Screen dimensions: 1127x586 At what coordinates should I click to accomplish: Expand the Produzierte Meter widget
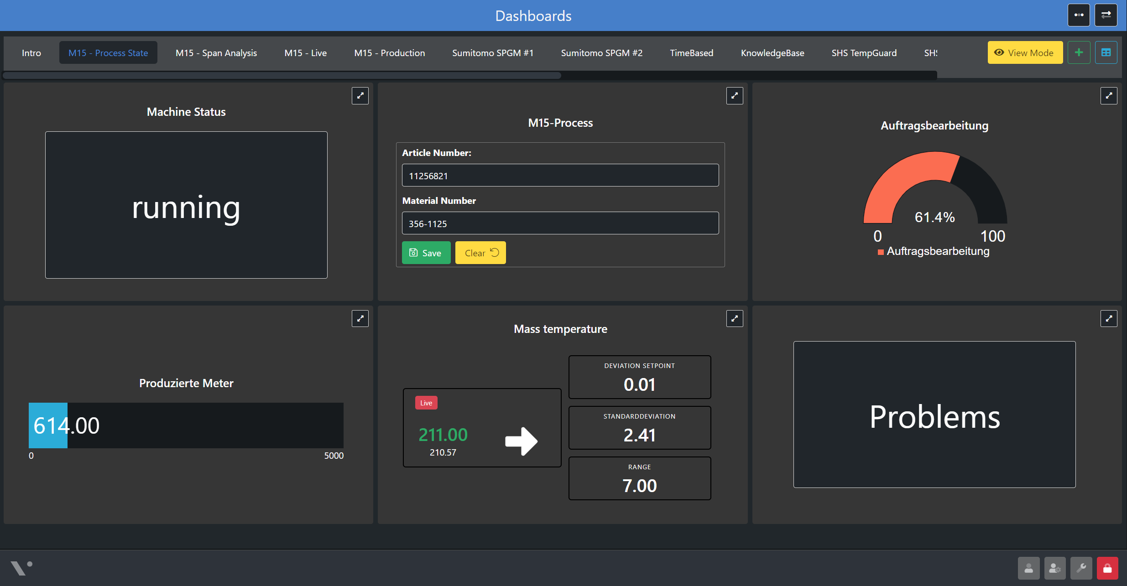coord(360,319)
